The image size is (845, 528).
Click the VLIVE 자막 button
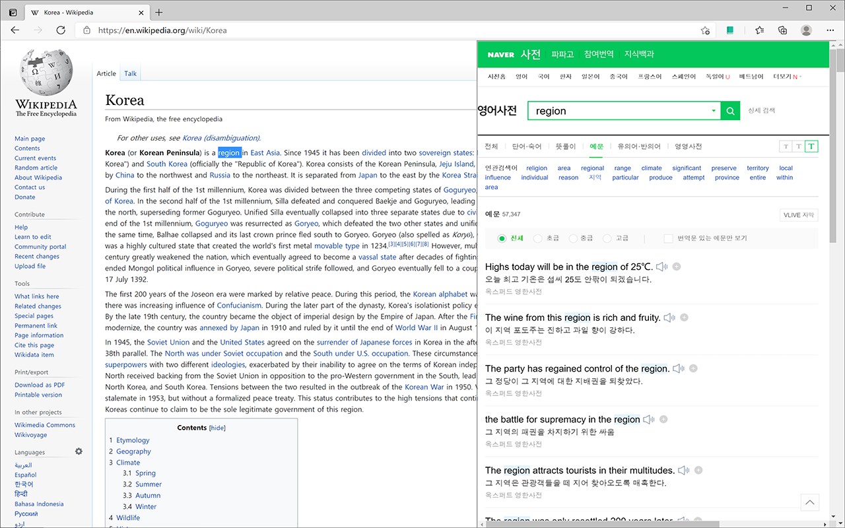click(x=799, y=215)
